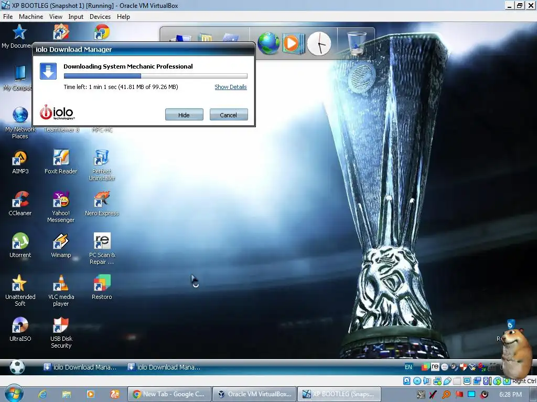Select the CCleaner desktop icon
The image size is (537, 402).
[x=20, y=199]
